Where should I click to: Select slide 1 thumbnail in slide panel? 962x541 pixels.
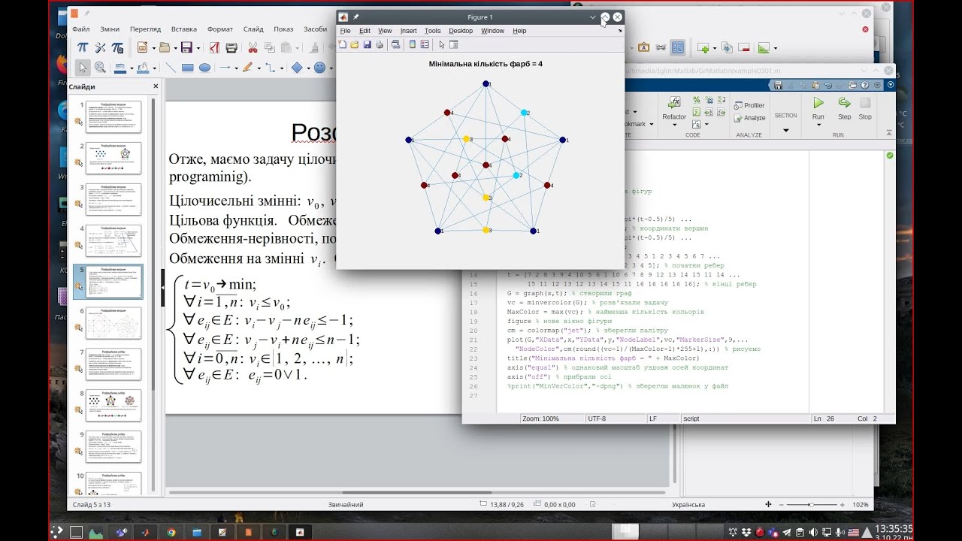coord(113,117)
